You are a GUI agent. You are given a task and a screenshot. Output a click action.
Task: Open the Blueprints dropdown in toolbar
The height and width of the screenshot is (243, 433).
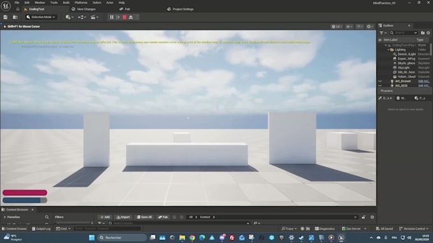tap(82, 17)
